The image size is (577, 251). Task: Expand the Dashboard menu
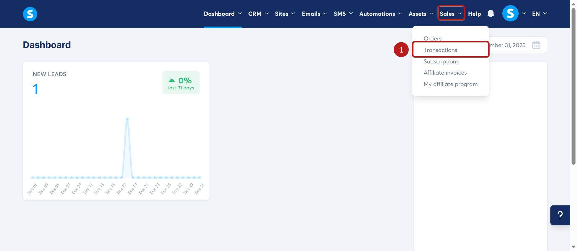[223, 14]
